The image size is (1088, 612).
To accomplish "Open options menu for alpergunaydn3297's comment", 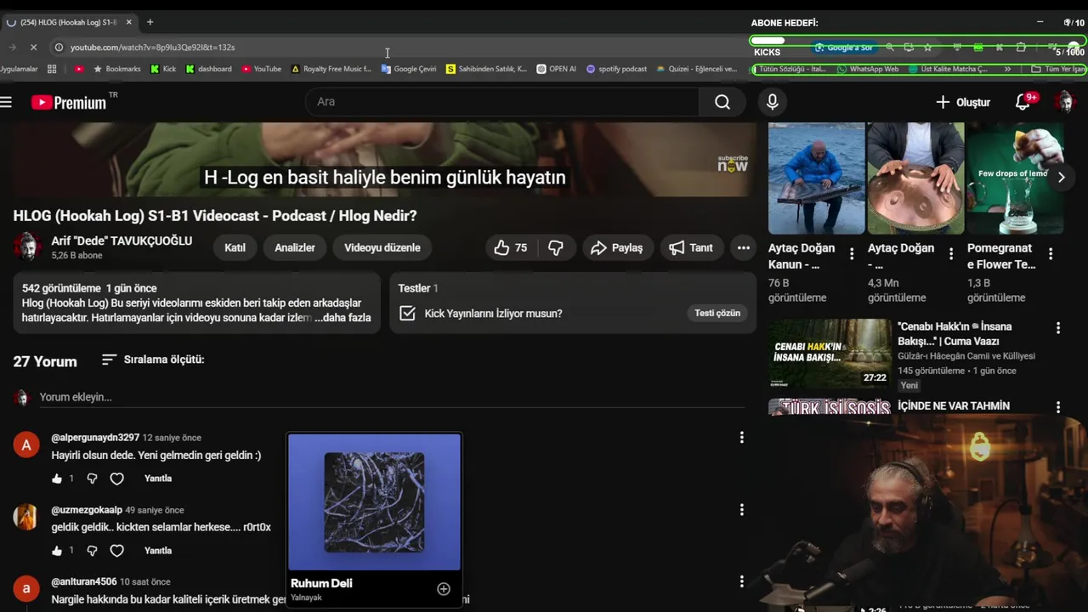I will tap(742, 438).
